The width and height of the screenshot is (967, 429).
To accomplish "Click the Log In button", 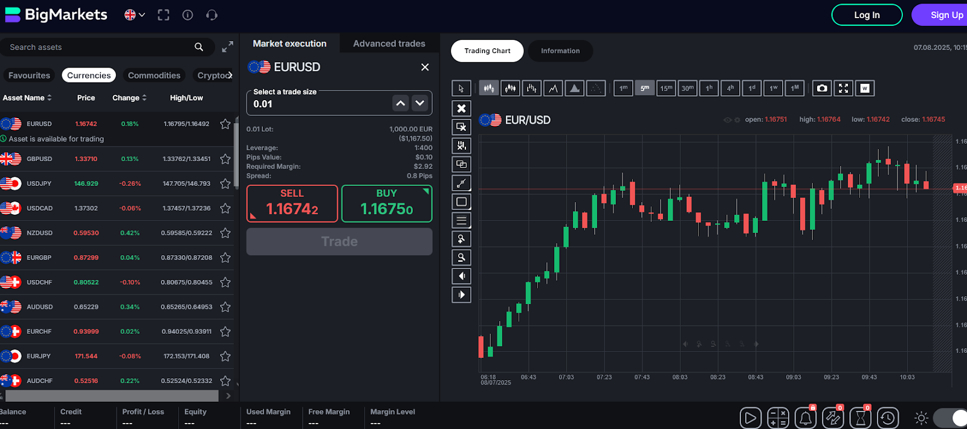I will tap(867, 15).
